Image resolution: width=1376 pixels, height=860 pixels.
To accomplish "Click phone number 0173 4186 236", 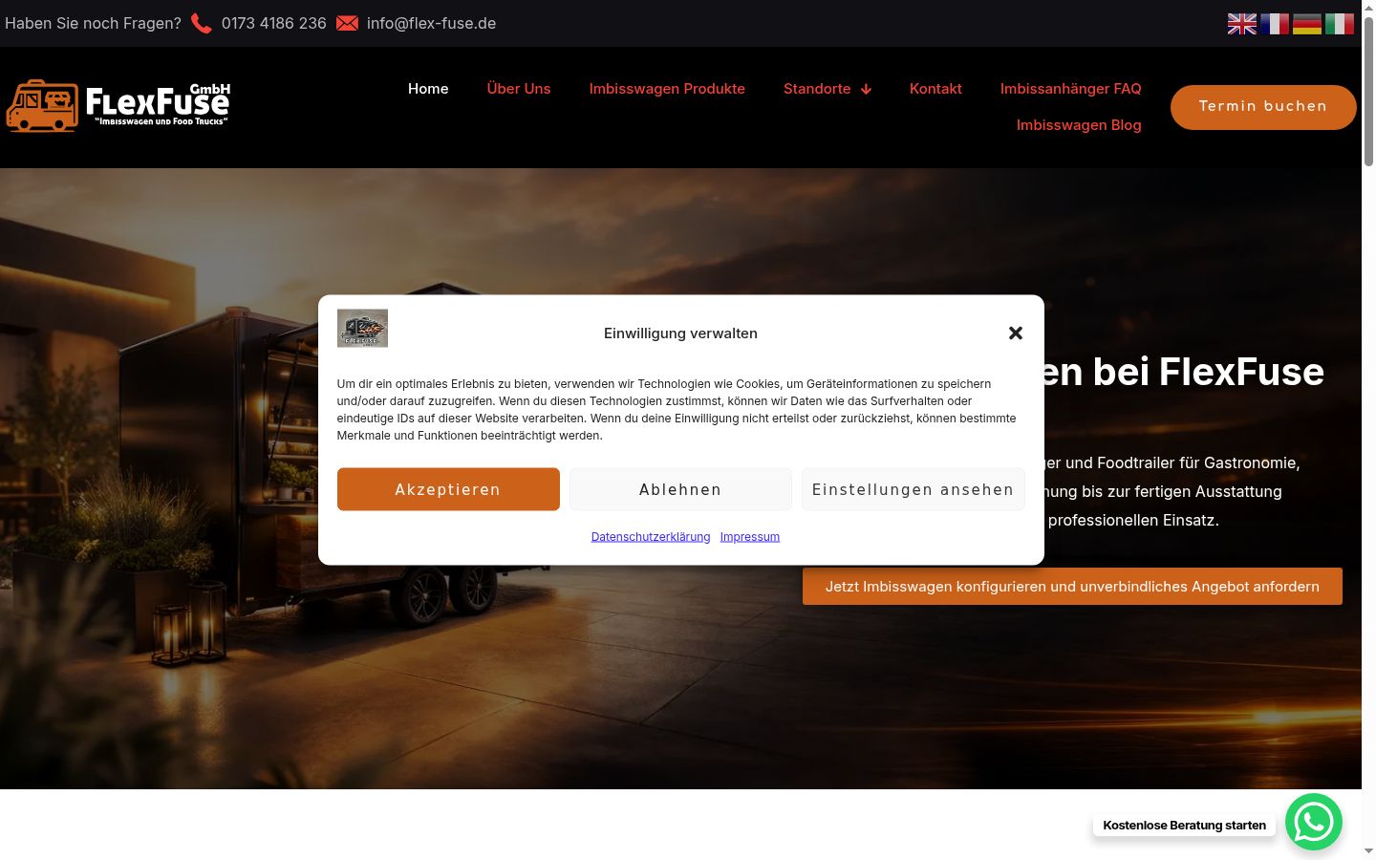I will click(x=274, y=23).
